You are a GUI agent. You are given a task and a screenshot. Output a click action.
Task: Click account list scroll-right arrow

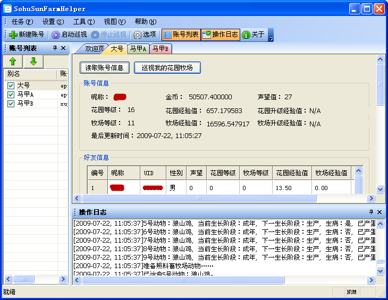point(63,279)
